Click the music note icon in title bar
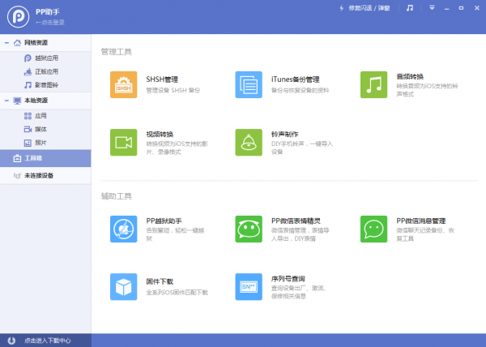Screen dimensions: 486x347 tap(410, 8)
